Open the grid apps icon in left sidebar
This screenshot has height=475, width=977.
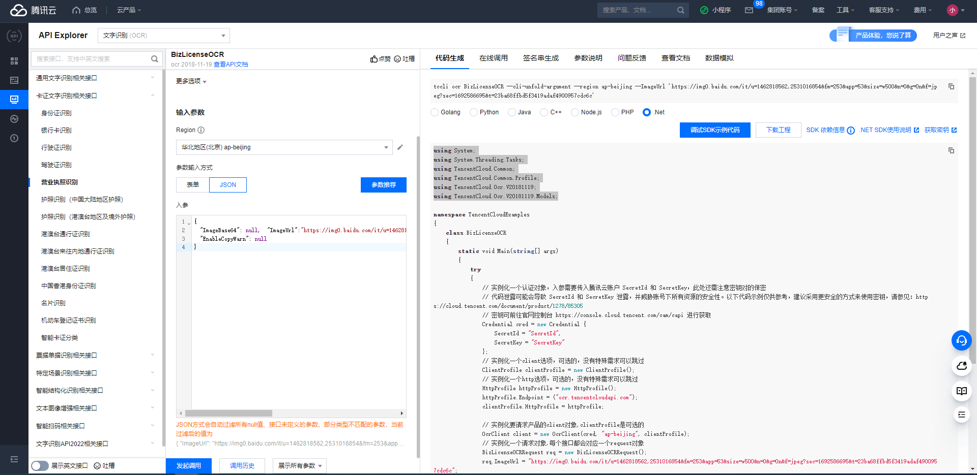tap(14, 61)
